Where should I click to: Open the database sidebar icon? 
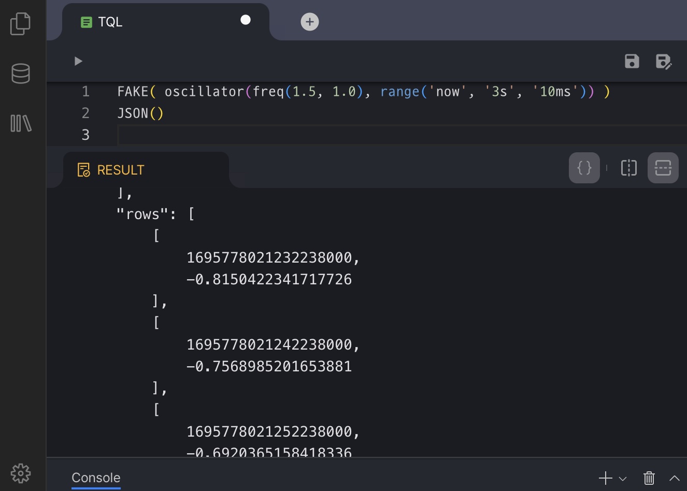click(21, 74)
